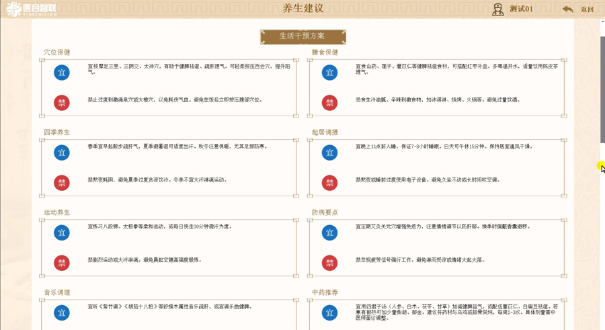Click the 养生建议 page title
605x330 pixels.
[x=303, y=8]
